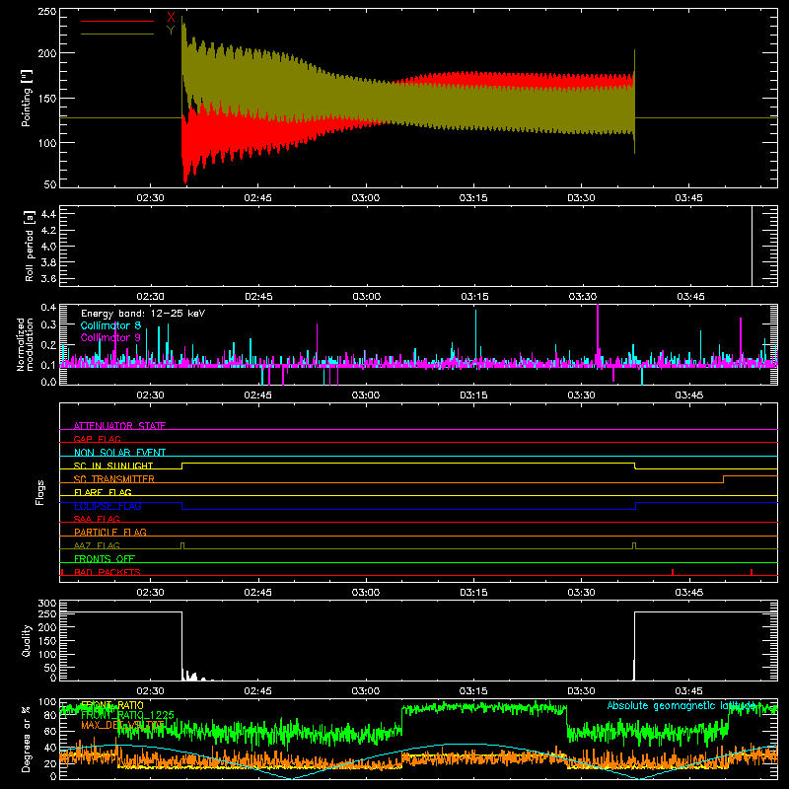Click the 03:30 time label under Flags plot

pyautogui.click(x=582, y=593)
